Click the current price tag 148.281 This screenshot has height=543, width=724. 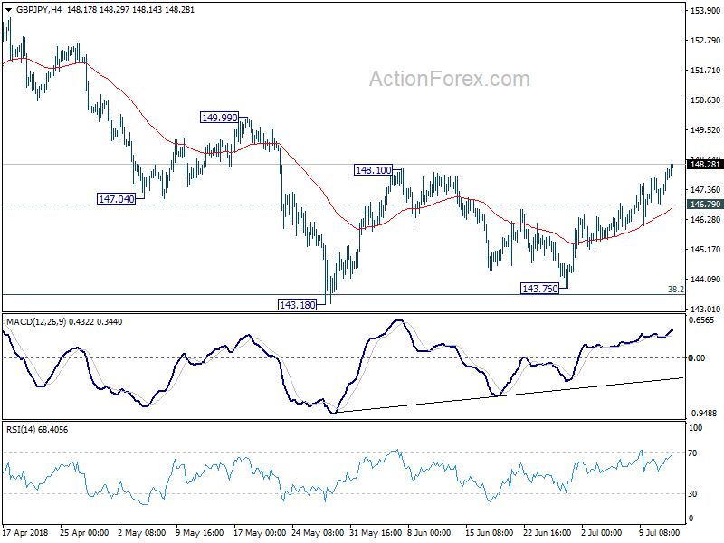[x=705, y=165]
